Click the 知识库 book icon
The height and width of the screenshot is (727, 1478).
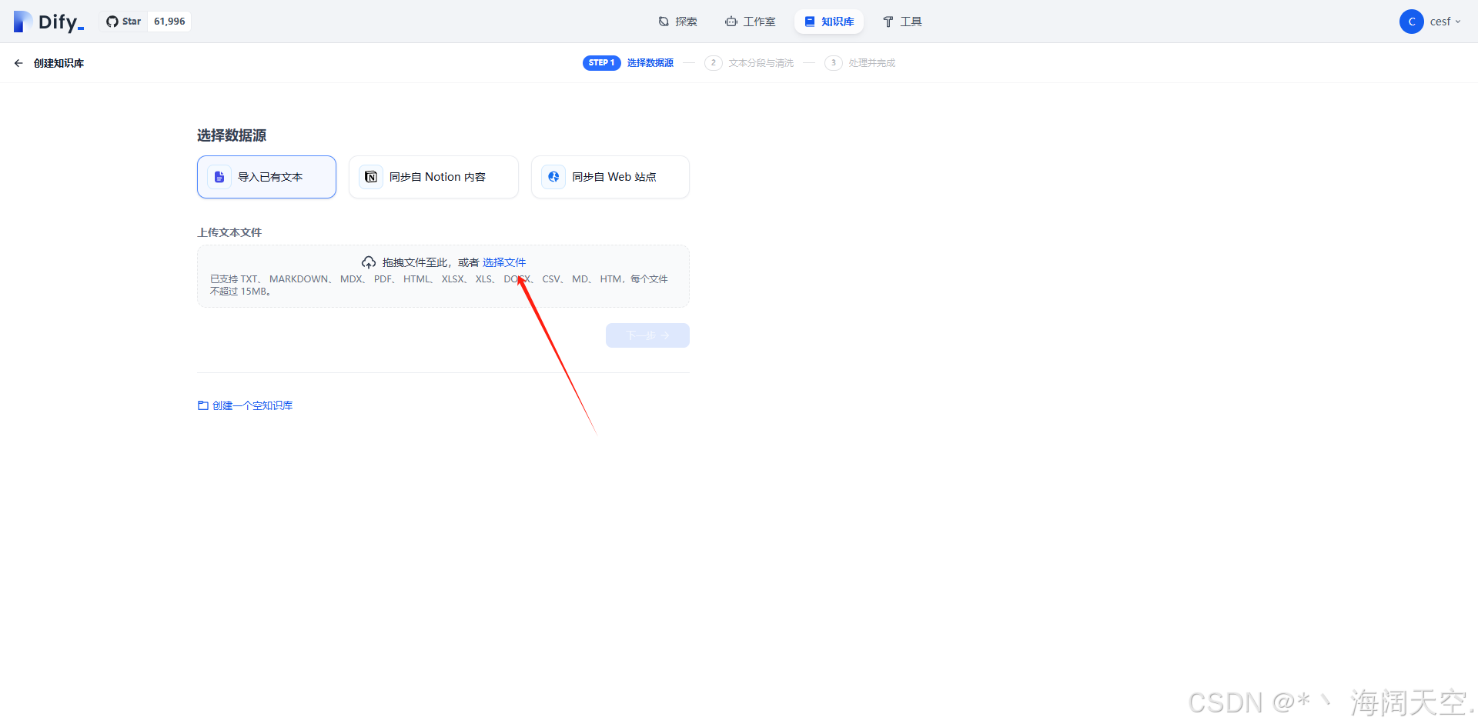pos(810,22)
